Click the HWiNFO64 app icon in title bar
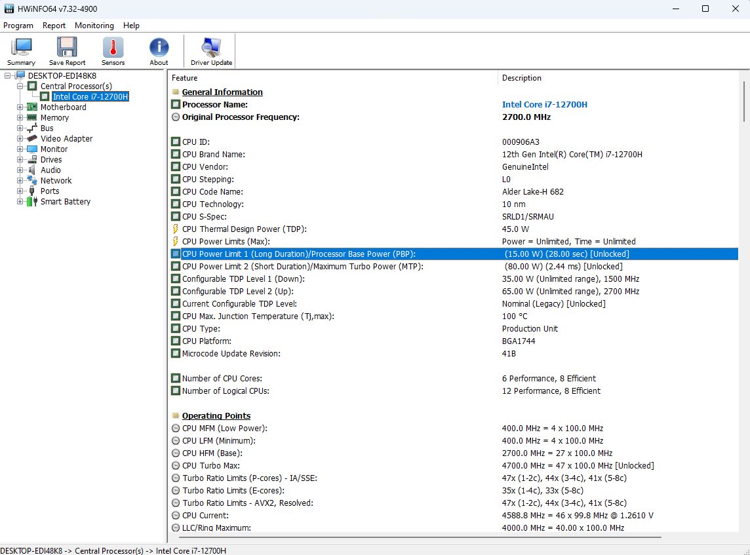750x555 pixels. coord(9,9)
